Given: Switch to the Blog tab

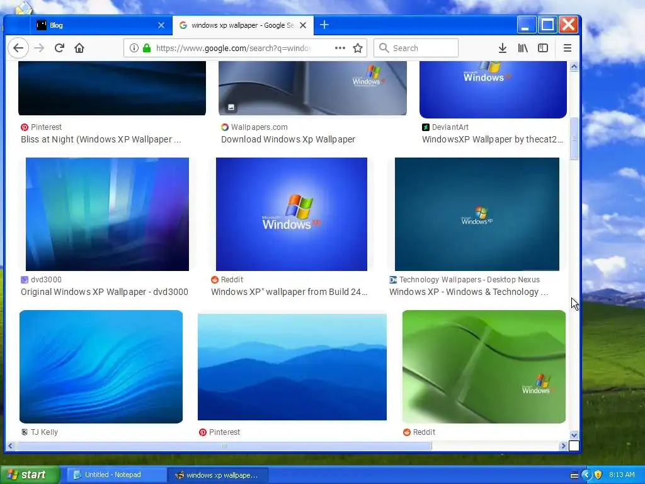Looking at the screenshot, I should pos(101,25).
